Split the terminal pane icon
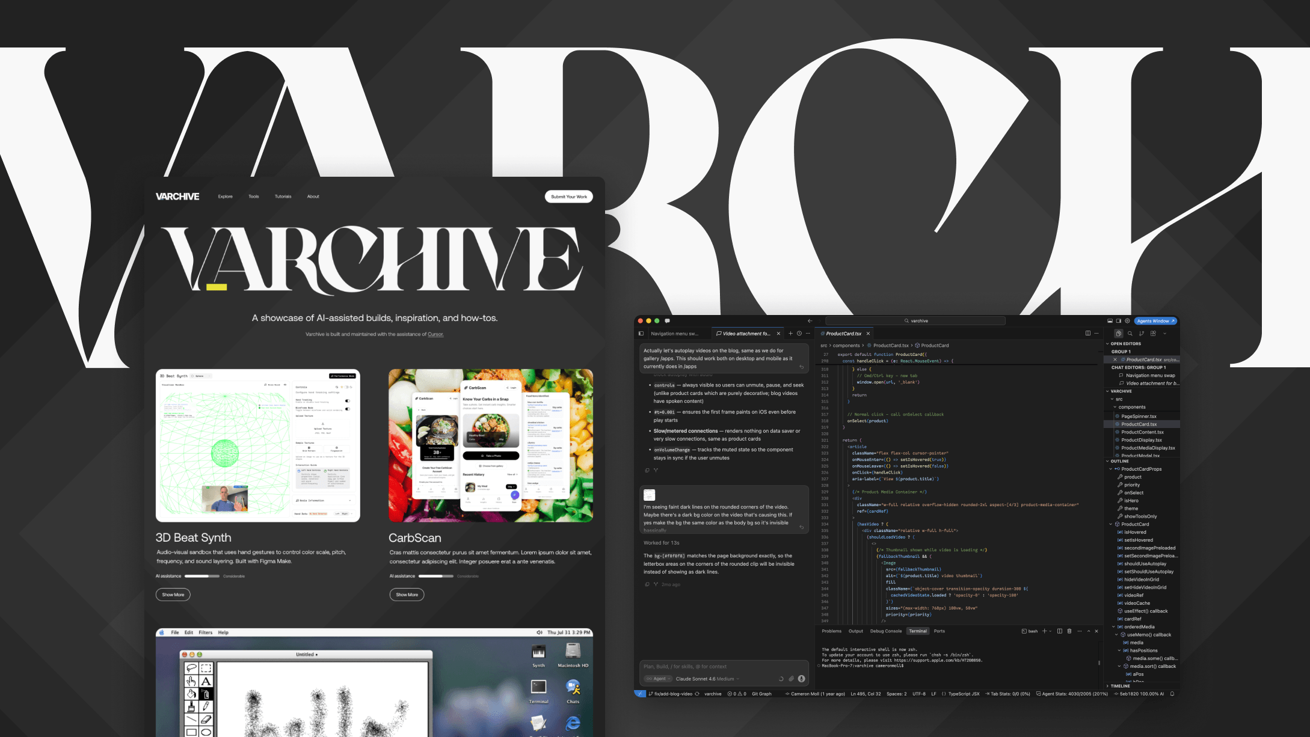Screen dimensions: 1310x737 [x=1060, y=631]
